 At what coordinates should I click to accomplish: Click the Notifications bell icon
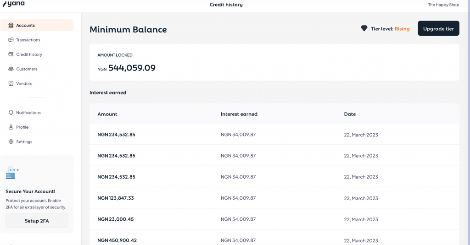pyautogui.click(x=11, y=113)
